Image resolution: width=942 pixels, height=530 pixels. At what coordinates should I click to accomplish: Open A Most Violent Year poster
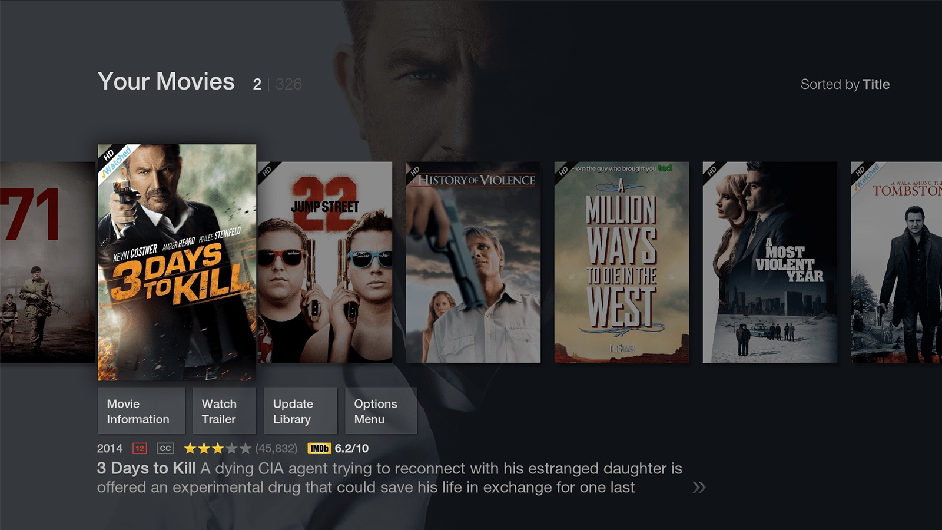coord(770,262)
